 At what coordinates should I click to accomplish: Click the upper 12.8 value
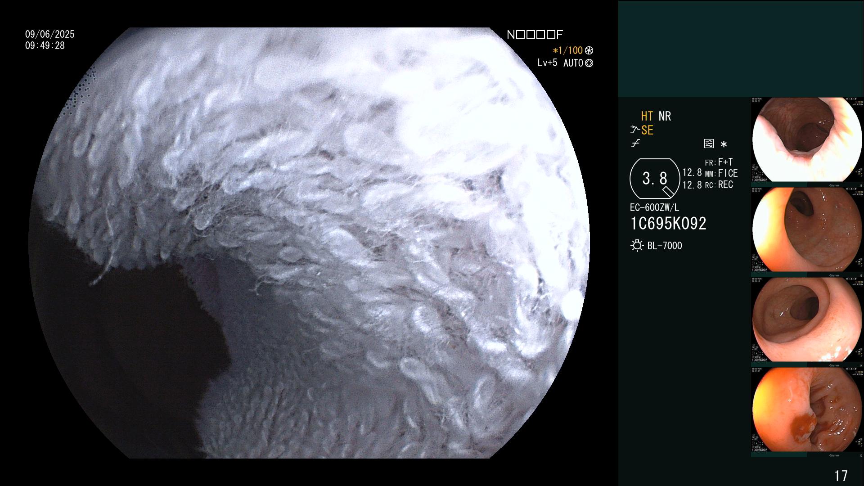(x=692, y=173)
